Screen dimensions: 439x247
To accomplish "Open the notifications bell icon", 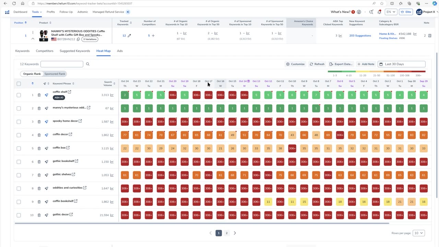I will [379, 12].
